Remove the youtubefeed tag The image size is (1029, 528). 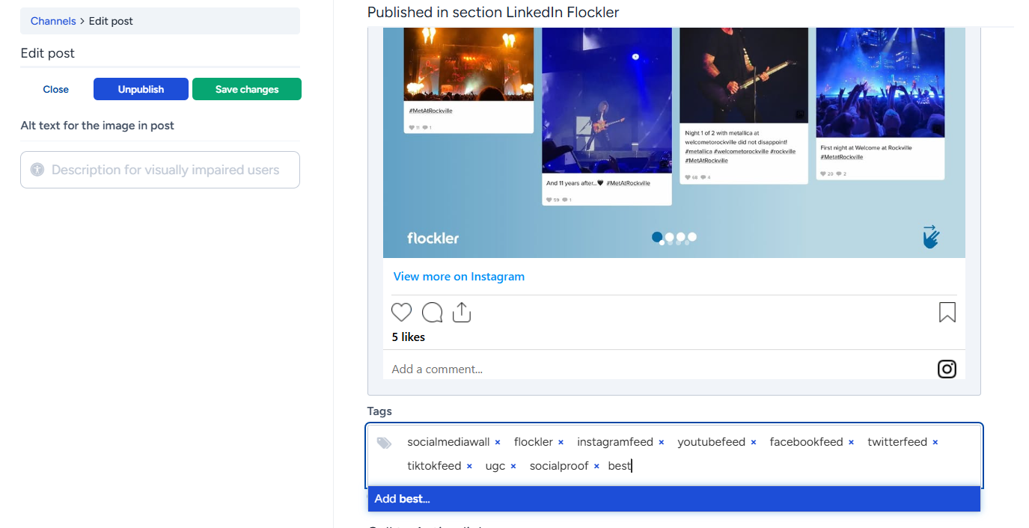tap(754, 443)
